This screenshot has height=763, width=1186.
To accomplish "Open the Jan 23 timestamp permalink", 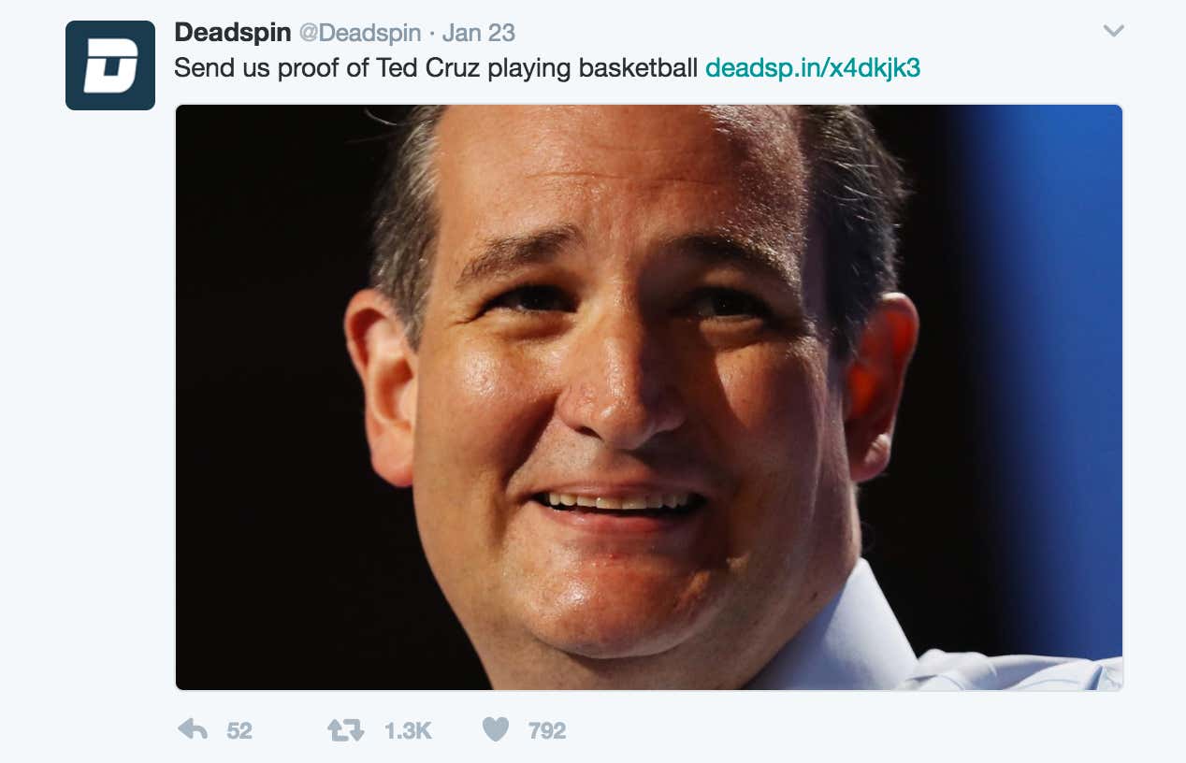I will (x=478, y=33).
